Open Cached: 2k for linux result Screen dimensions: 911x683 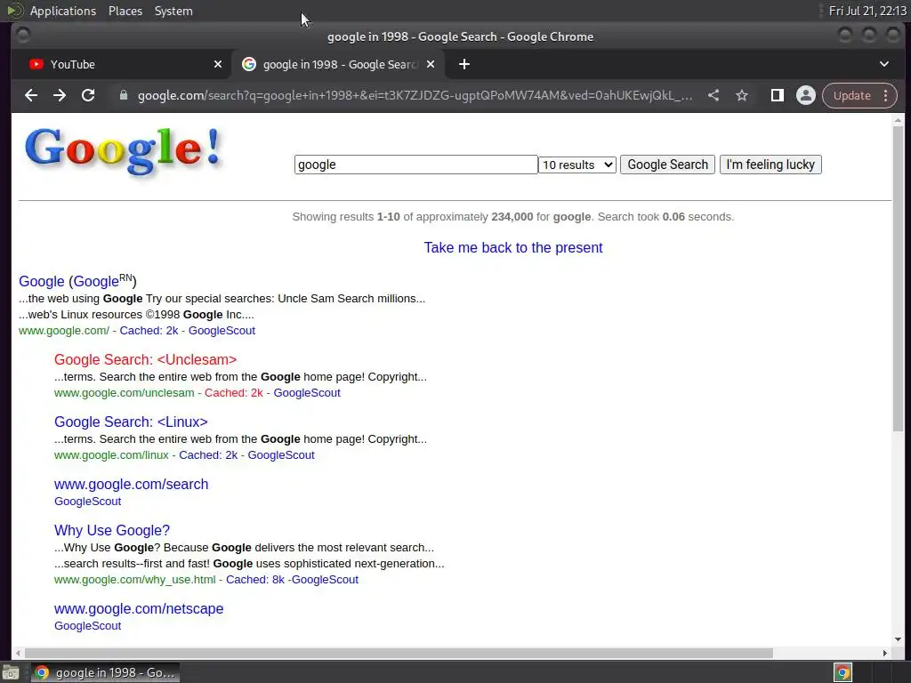coord(208,454)
